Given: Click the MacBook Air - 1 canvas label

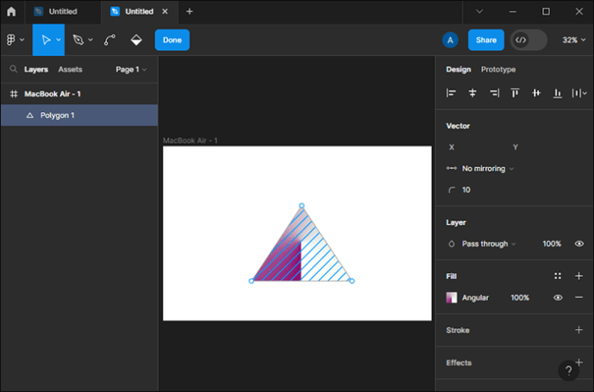Looking at the screenshot, I should coord(191,140).
